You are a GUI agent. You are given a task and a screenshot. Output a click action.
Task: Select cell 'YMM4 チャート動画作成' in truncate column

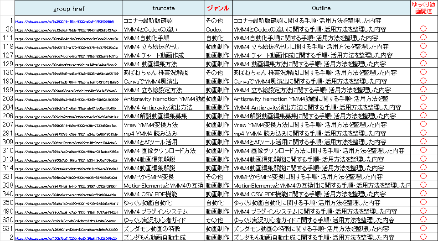coord(164,55)
